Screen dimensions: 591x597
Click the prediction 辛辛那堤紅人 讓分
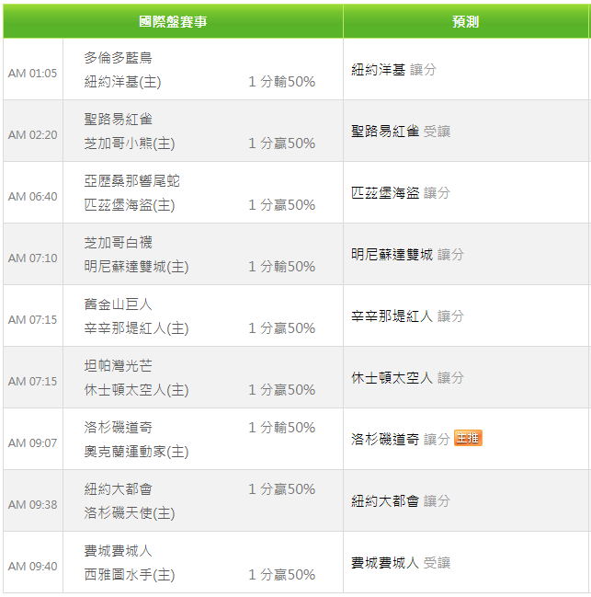[x=407, y=316]
